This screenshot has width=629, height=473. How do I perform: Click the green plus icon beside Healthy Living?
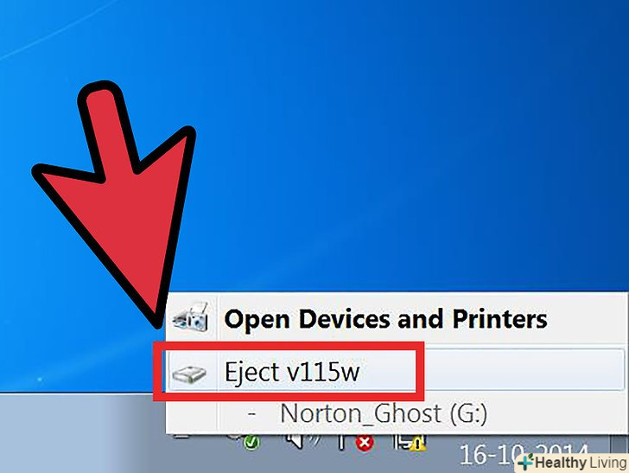[x=525, y=463]
